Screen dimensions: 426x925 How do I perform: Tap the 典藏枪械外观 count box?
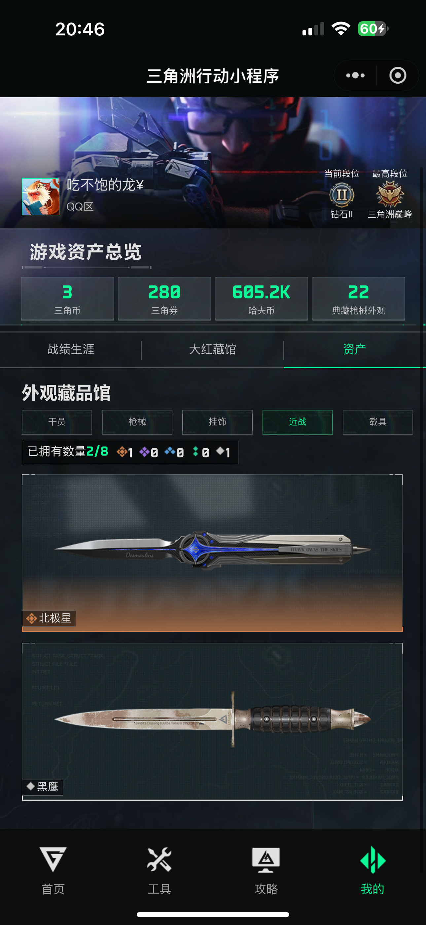click(x=359, y=298)
